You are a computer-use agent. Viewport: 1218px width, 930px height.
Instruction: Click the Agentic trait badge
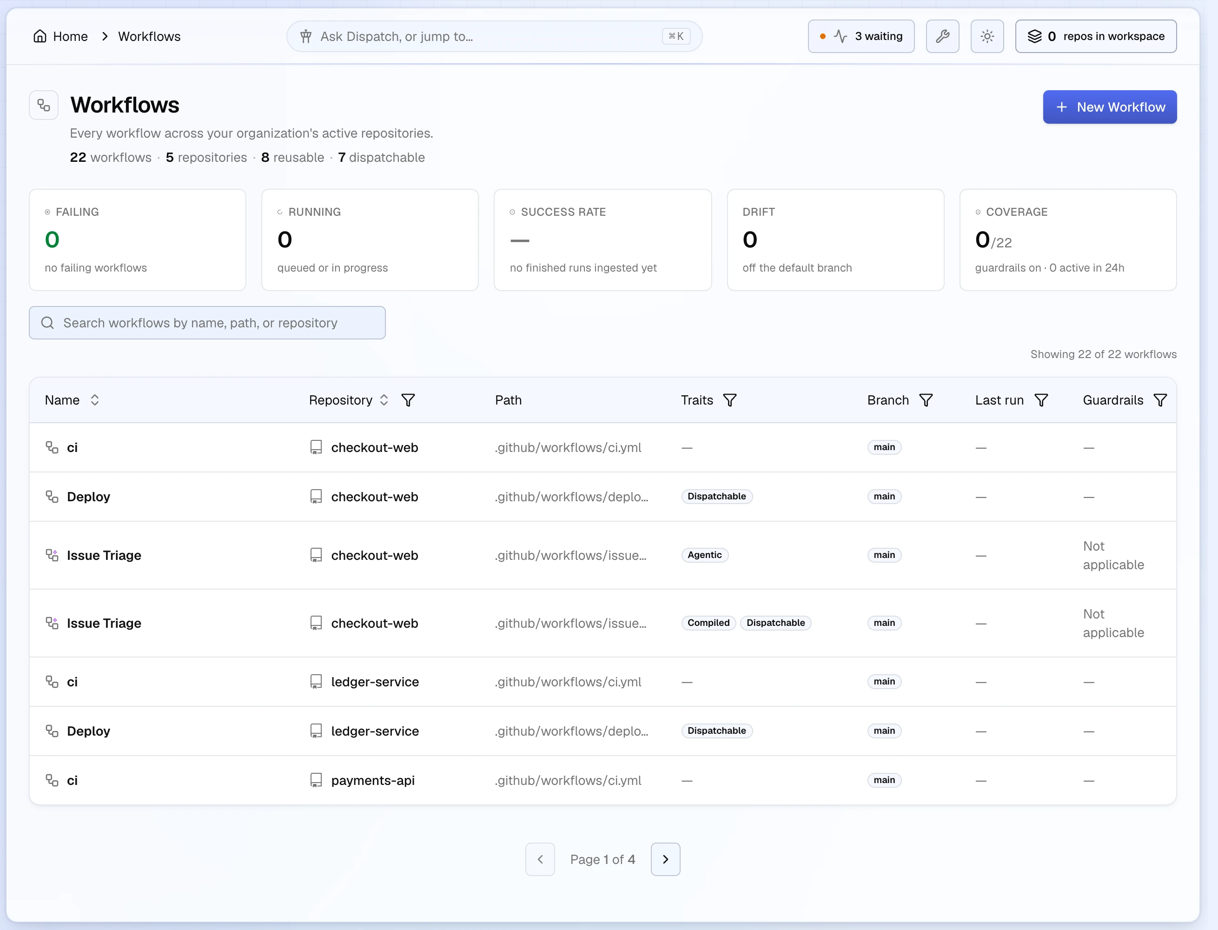pyautogui.click(x=704, y=555)
